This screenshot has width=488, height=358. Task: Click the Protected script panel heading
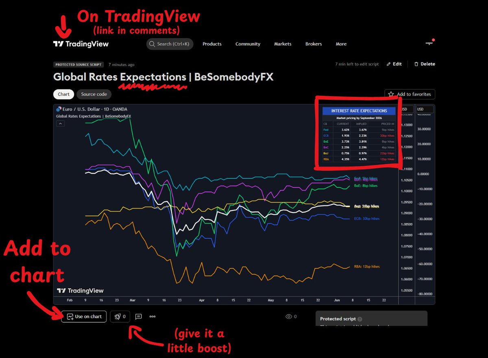[x=338, y=319]
